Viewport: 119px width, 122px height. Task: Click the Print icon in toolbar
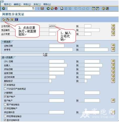62,8
